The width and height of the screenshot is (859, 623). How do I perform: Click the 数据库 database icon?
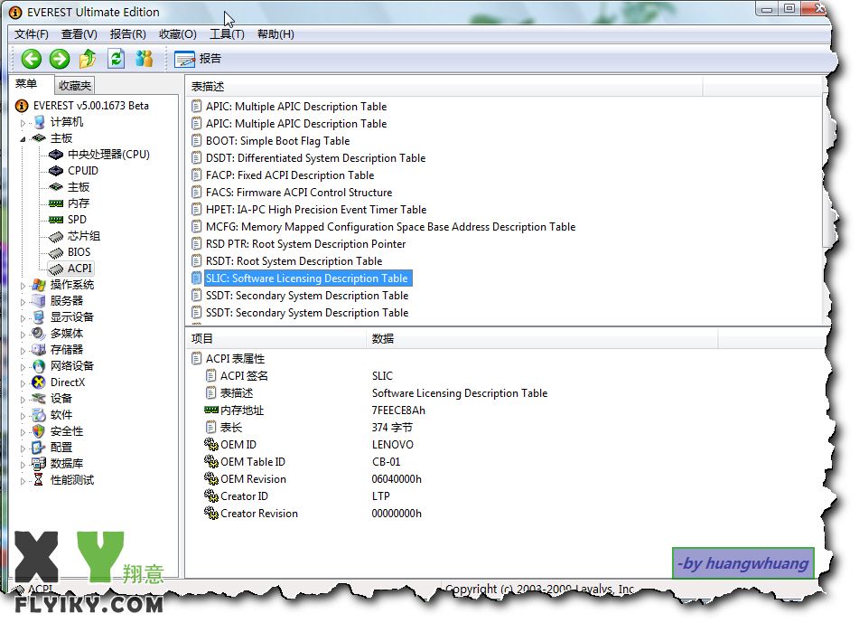(x=38, y=464)
